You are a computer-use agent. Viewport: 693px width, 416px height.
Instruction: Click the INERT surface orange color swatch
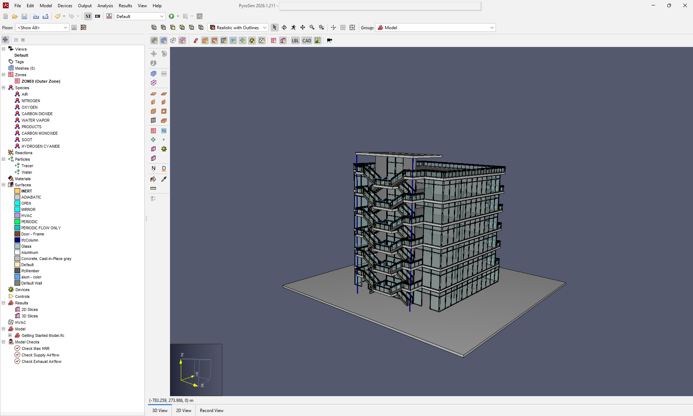click(x=17, y=191)
